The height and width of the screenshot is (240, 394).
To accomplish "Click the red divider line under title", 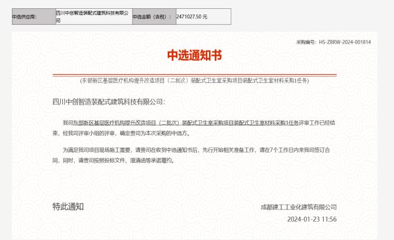I will tap(194, 75).
